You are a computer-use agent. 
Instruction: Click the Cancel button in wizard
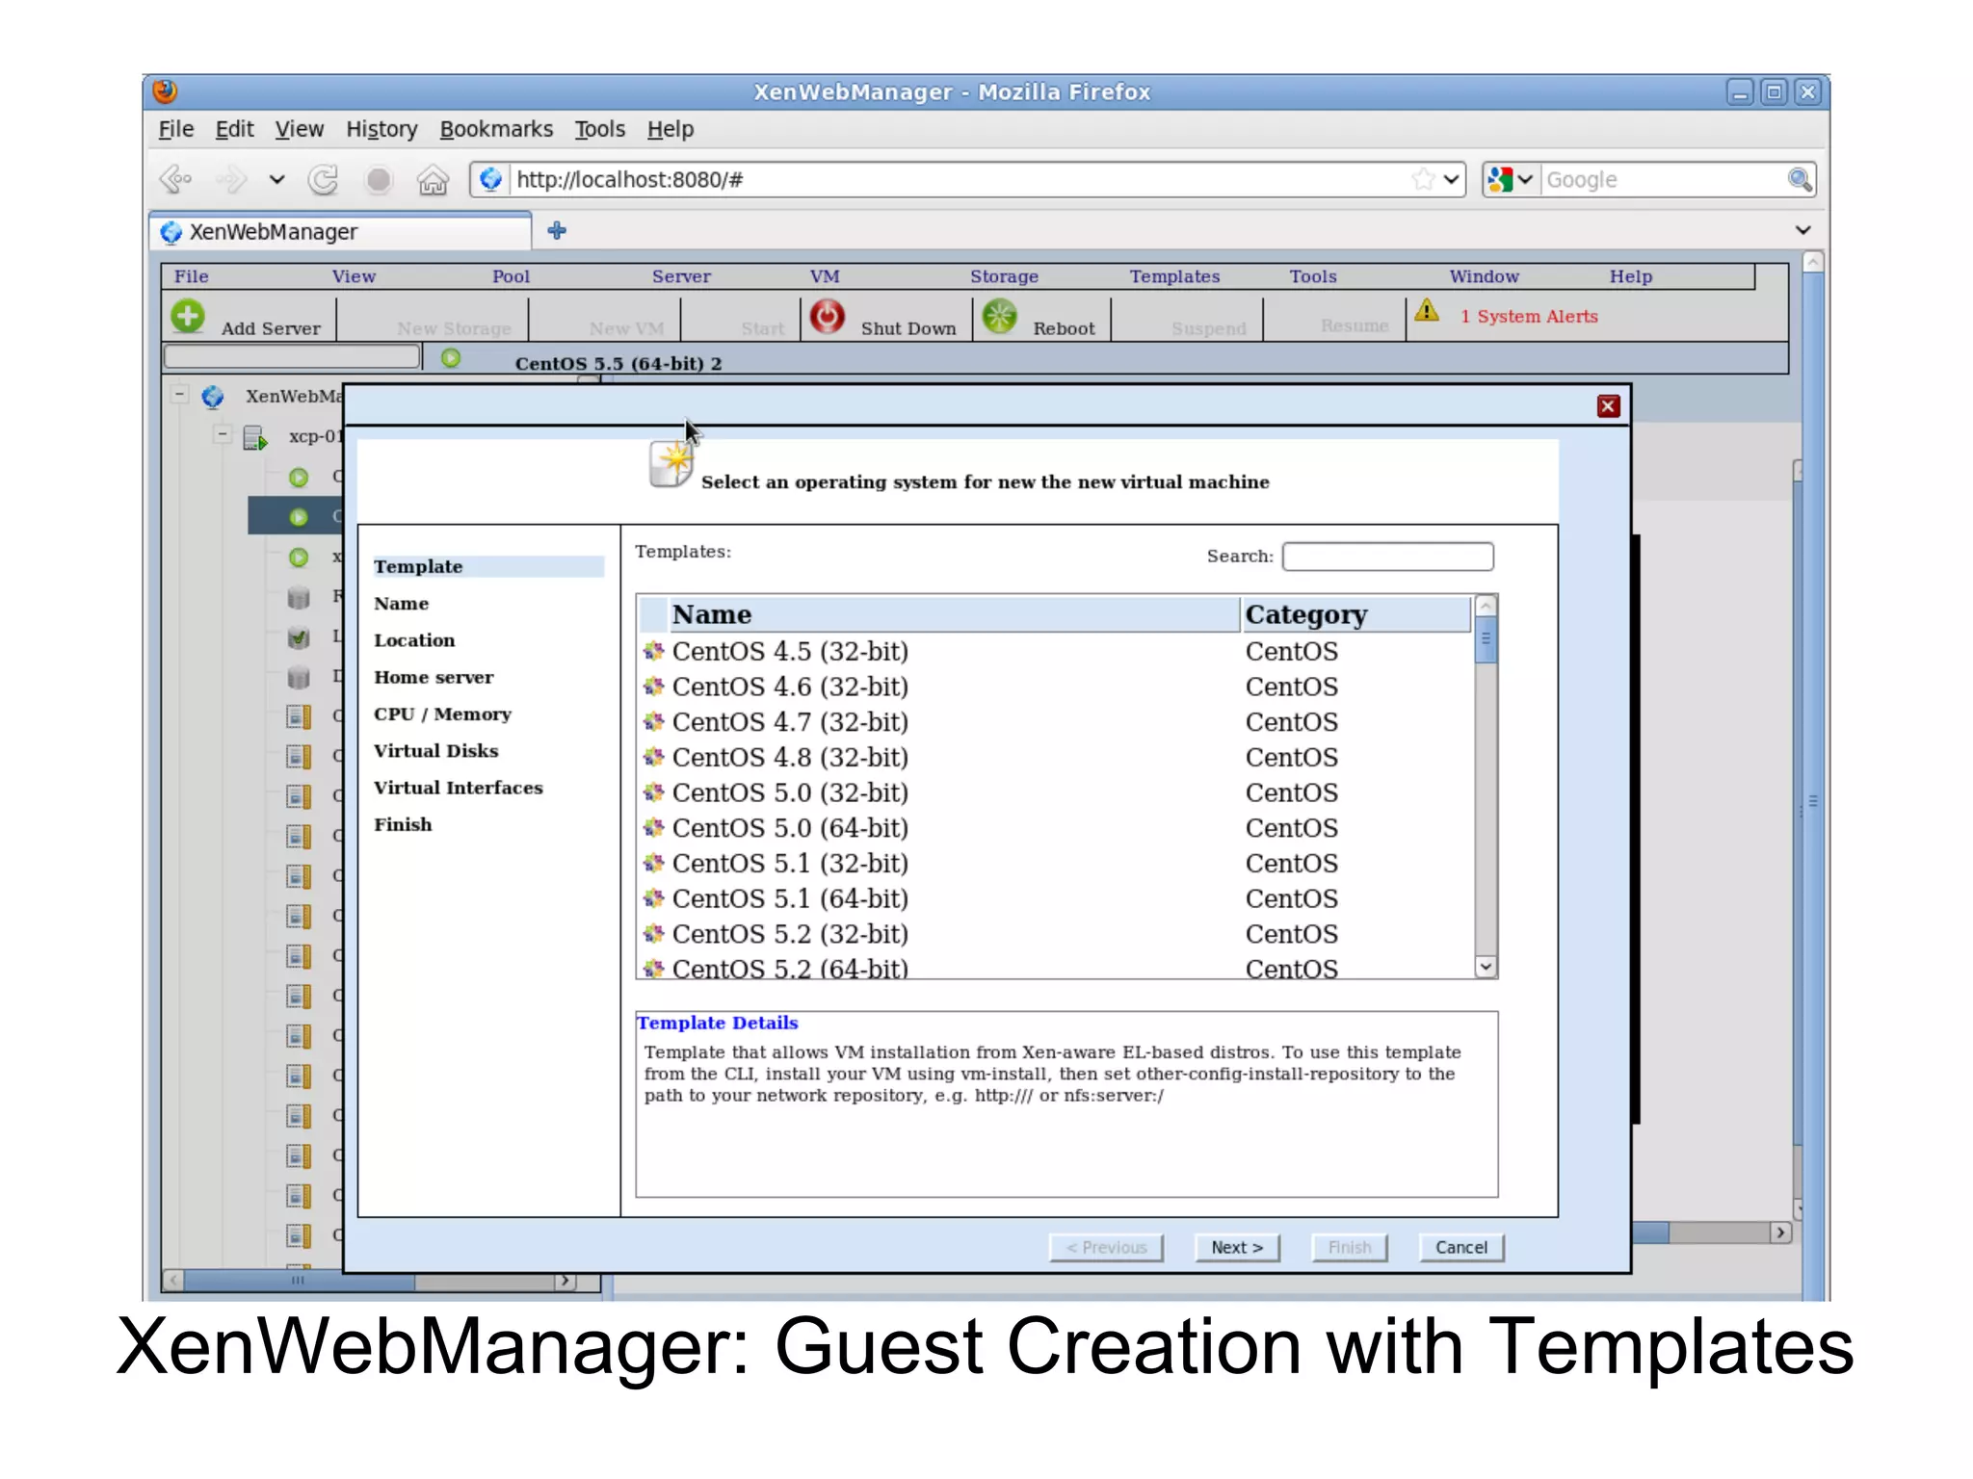tap(1461, 1248)
